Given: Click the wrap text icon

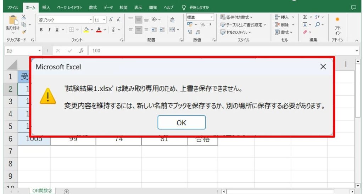Looking at the screenshot, I should [173, 19].
